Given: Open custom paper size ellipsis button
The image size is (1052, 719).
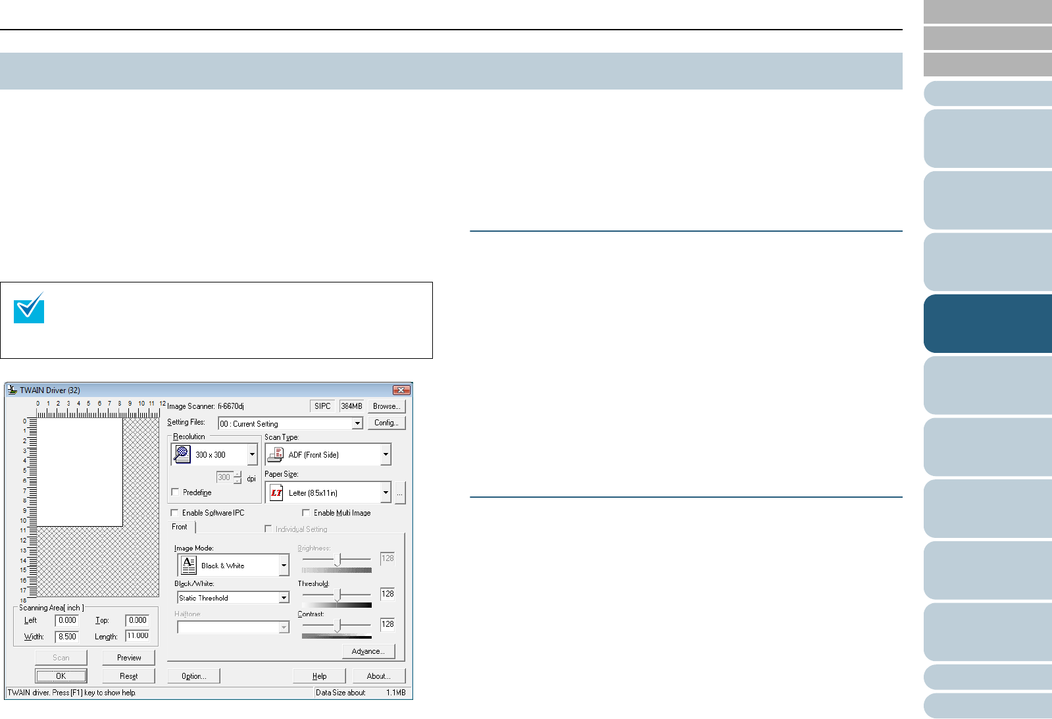Looking at the screenshot, I should pos(399,493).
